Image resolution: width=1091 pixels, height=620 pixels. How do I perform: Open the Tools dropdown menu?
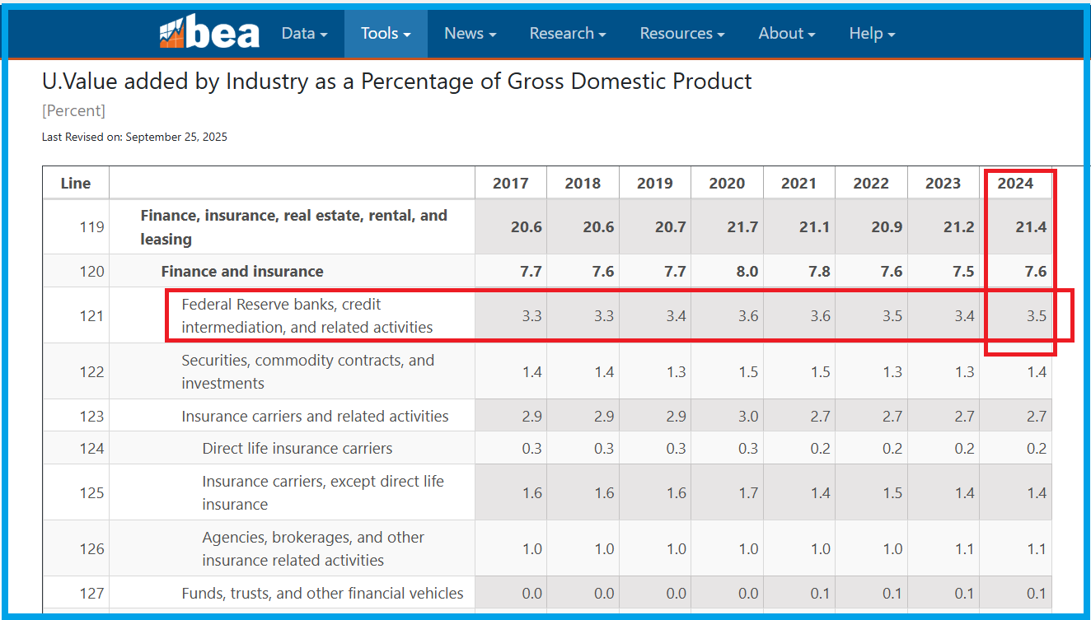click(x=385, y=34)
